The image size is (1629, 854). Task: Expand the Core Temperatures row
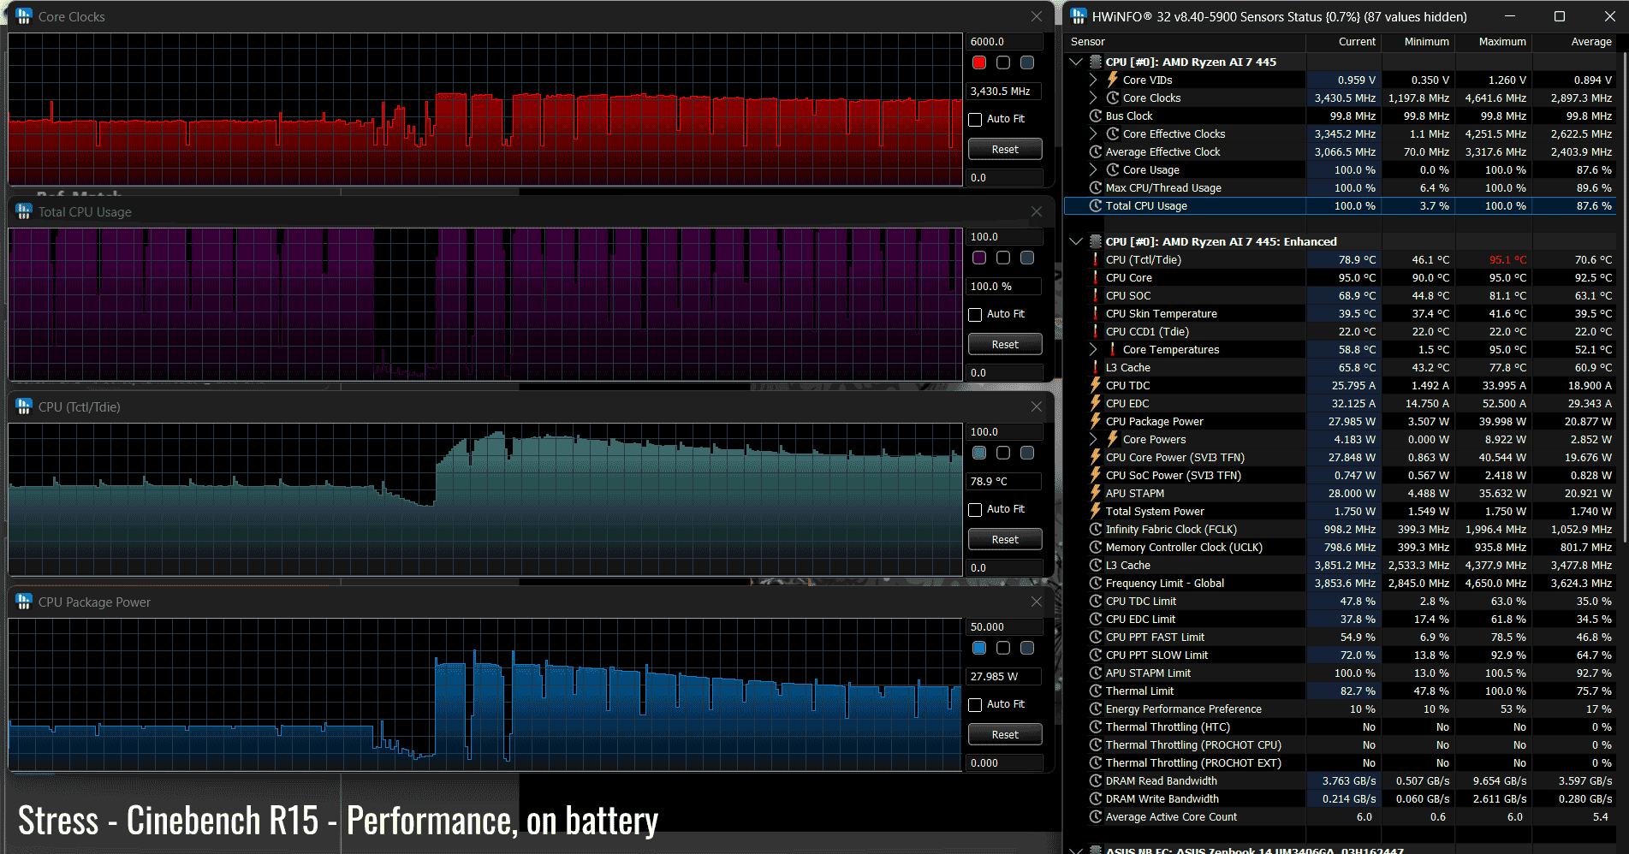click(x=1093, y=349)
